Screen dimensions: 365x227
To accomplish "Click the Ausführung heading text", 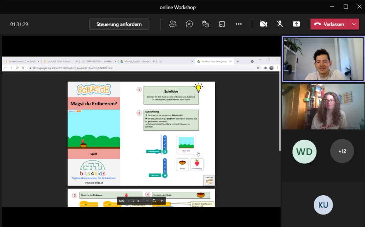I will click(152, 112).
